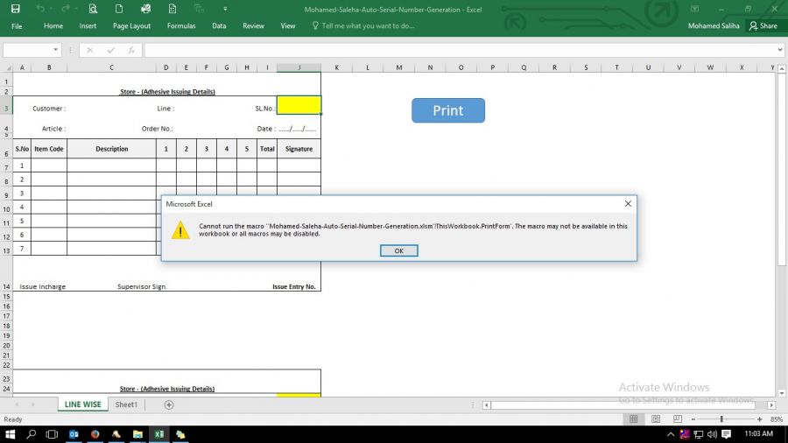788x443 pixels.
Task: Click the zoom in plus button
Action: [x=759, y=419]
